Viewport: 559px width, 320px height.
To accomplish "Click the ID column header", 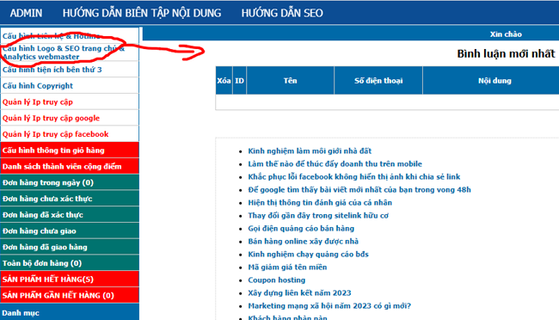I will click(239, 81).
